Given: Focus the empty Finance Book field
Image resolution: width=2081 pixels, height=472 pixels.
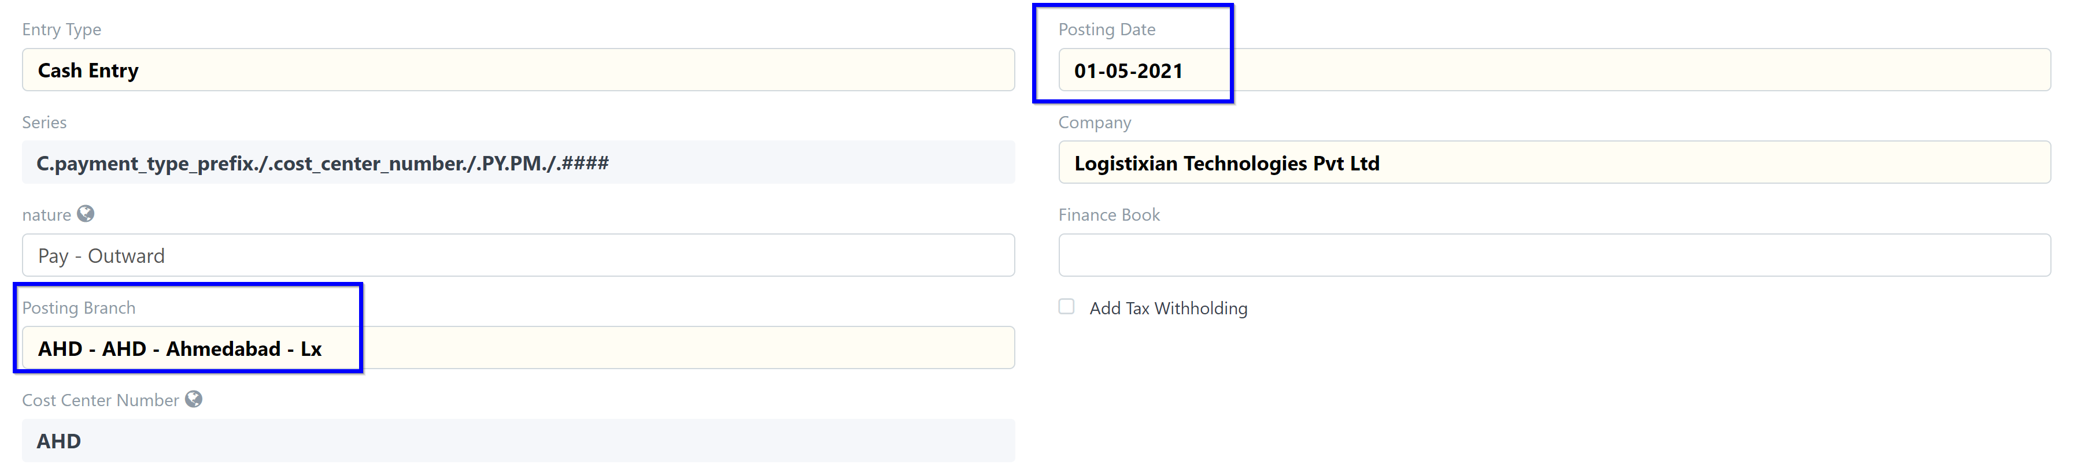Looking at the screenshot, I should (x=1554, y=256).
